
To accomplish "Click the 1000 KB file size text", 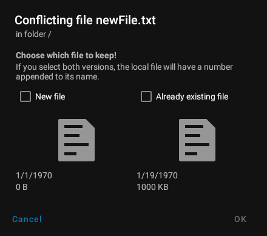I will click(x=152, y=187).
